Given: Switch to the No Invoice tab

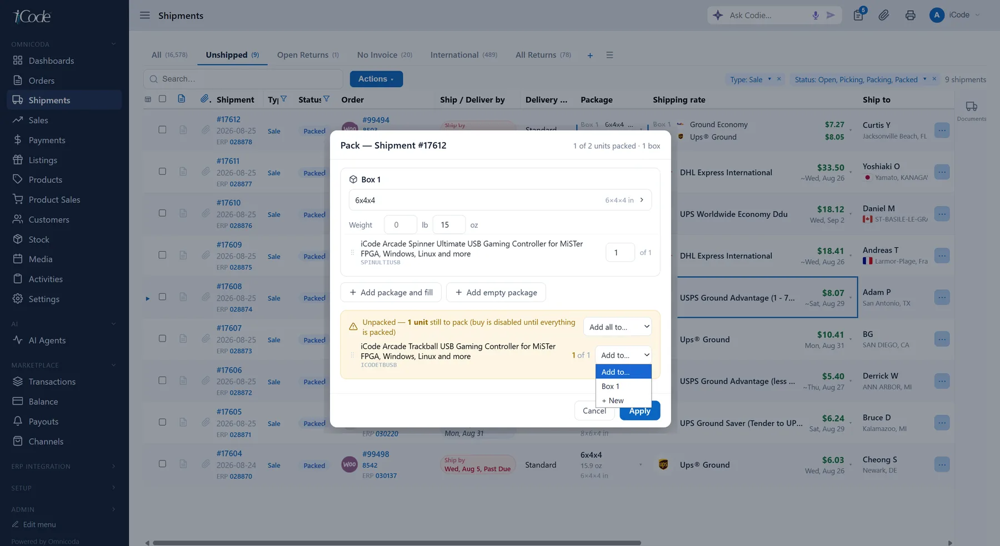Looking at the screenshot, I should point(384,55).
